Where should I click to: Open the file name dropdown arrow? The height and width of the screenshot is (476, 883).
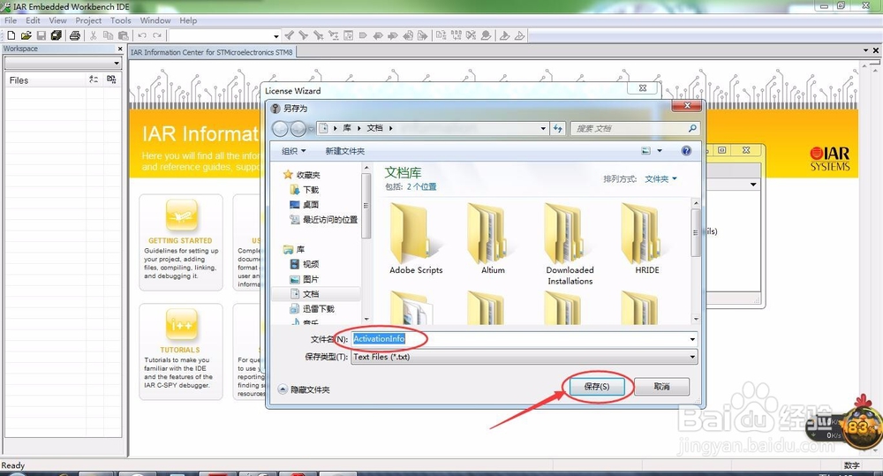(692, 339)
